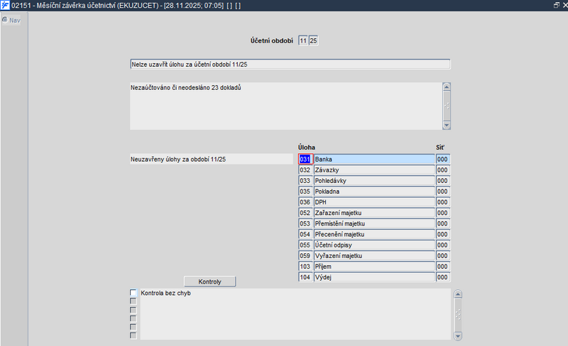This screenshot has width=568, height=346.
Task: Click task code 103 cell
Action: [x=305, y=267]
